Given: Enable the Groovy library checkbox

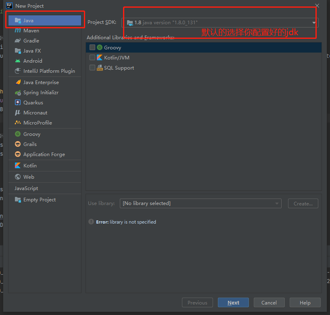Looking at the screenshot, I should click(x=92, y=47).
